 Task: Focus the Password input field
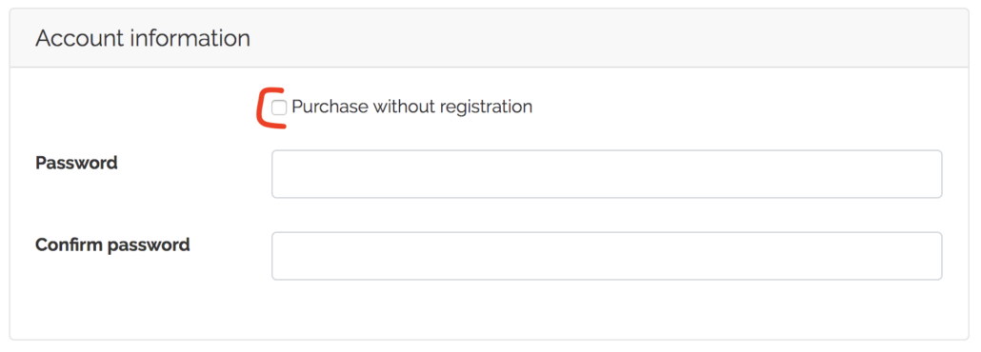point(607,174)
